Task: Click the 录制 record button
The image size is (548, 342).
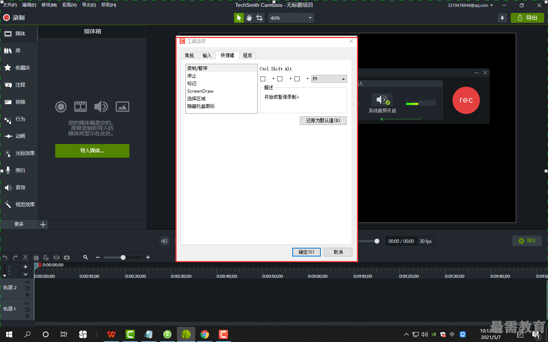Action: (14, 18)
